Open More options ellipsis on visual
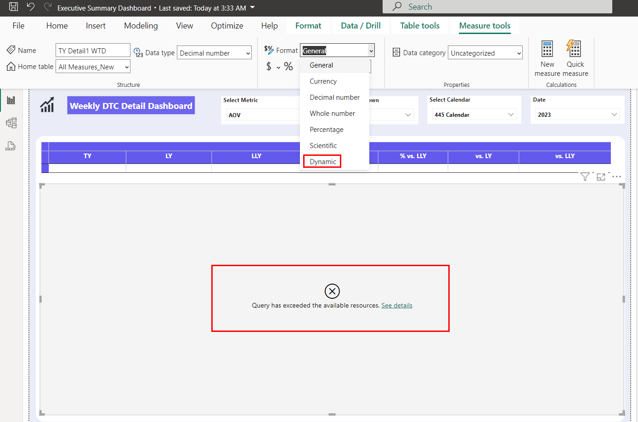 click(616, 177)
